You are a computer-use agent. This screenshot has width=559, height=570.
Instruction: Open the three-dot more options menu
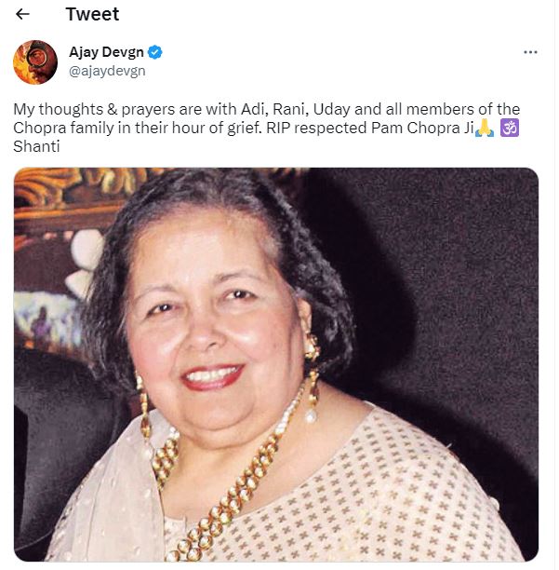(530, 52)
